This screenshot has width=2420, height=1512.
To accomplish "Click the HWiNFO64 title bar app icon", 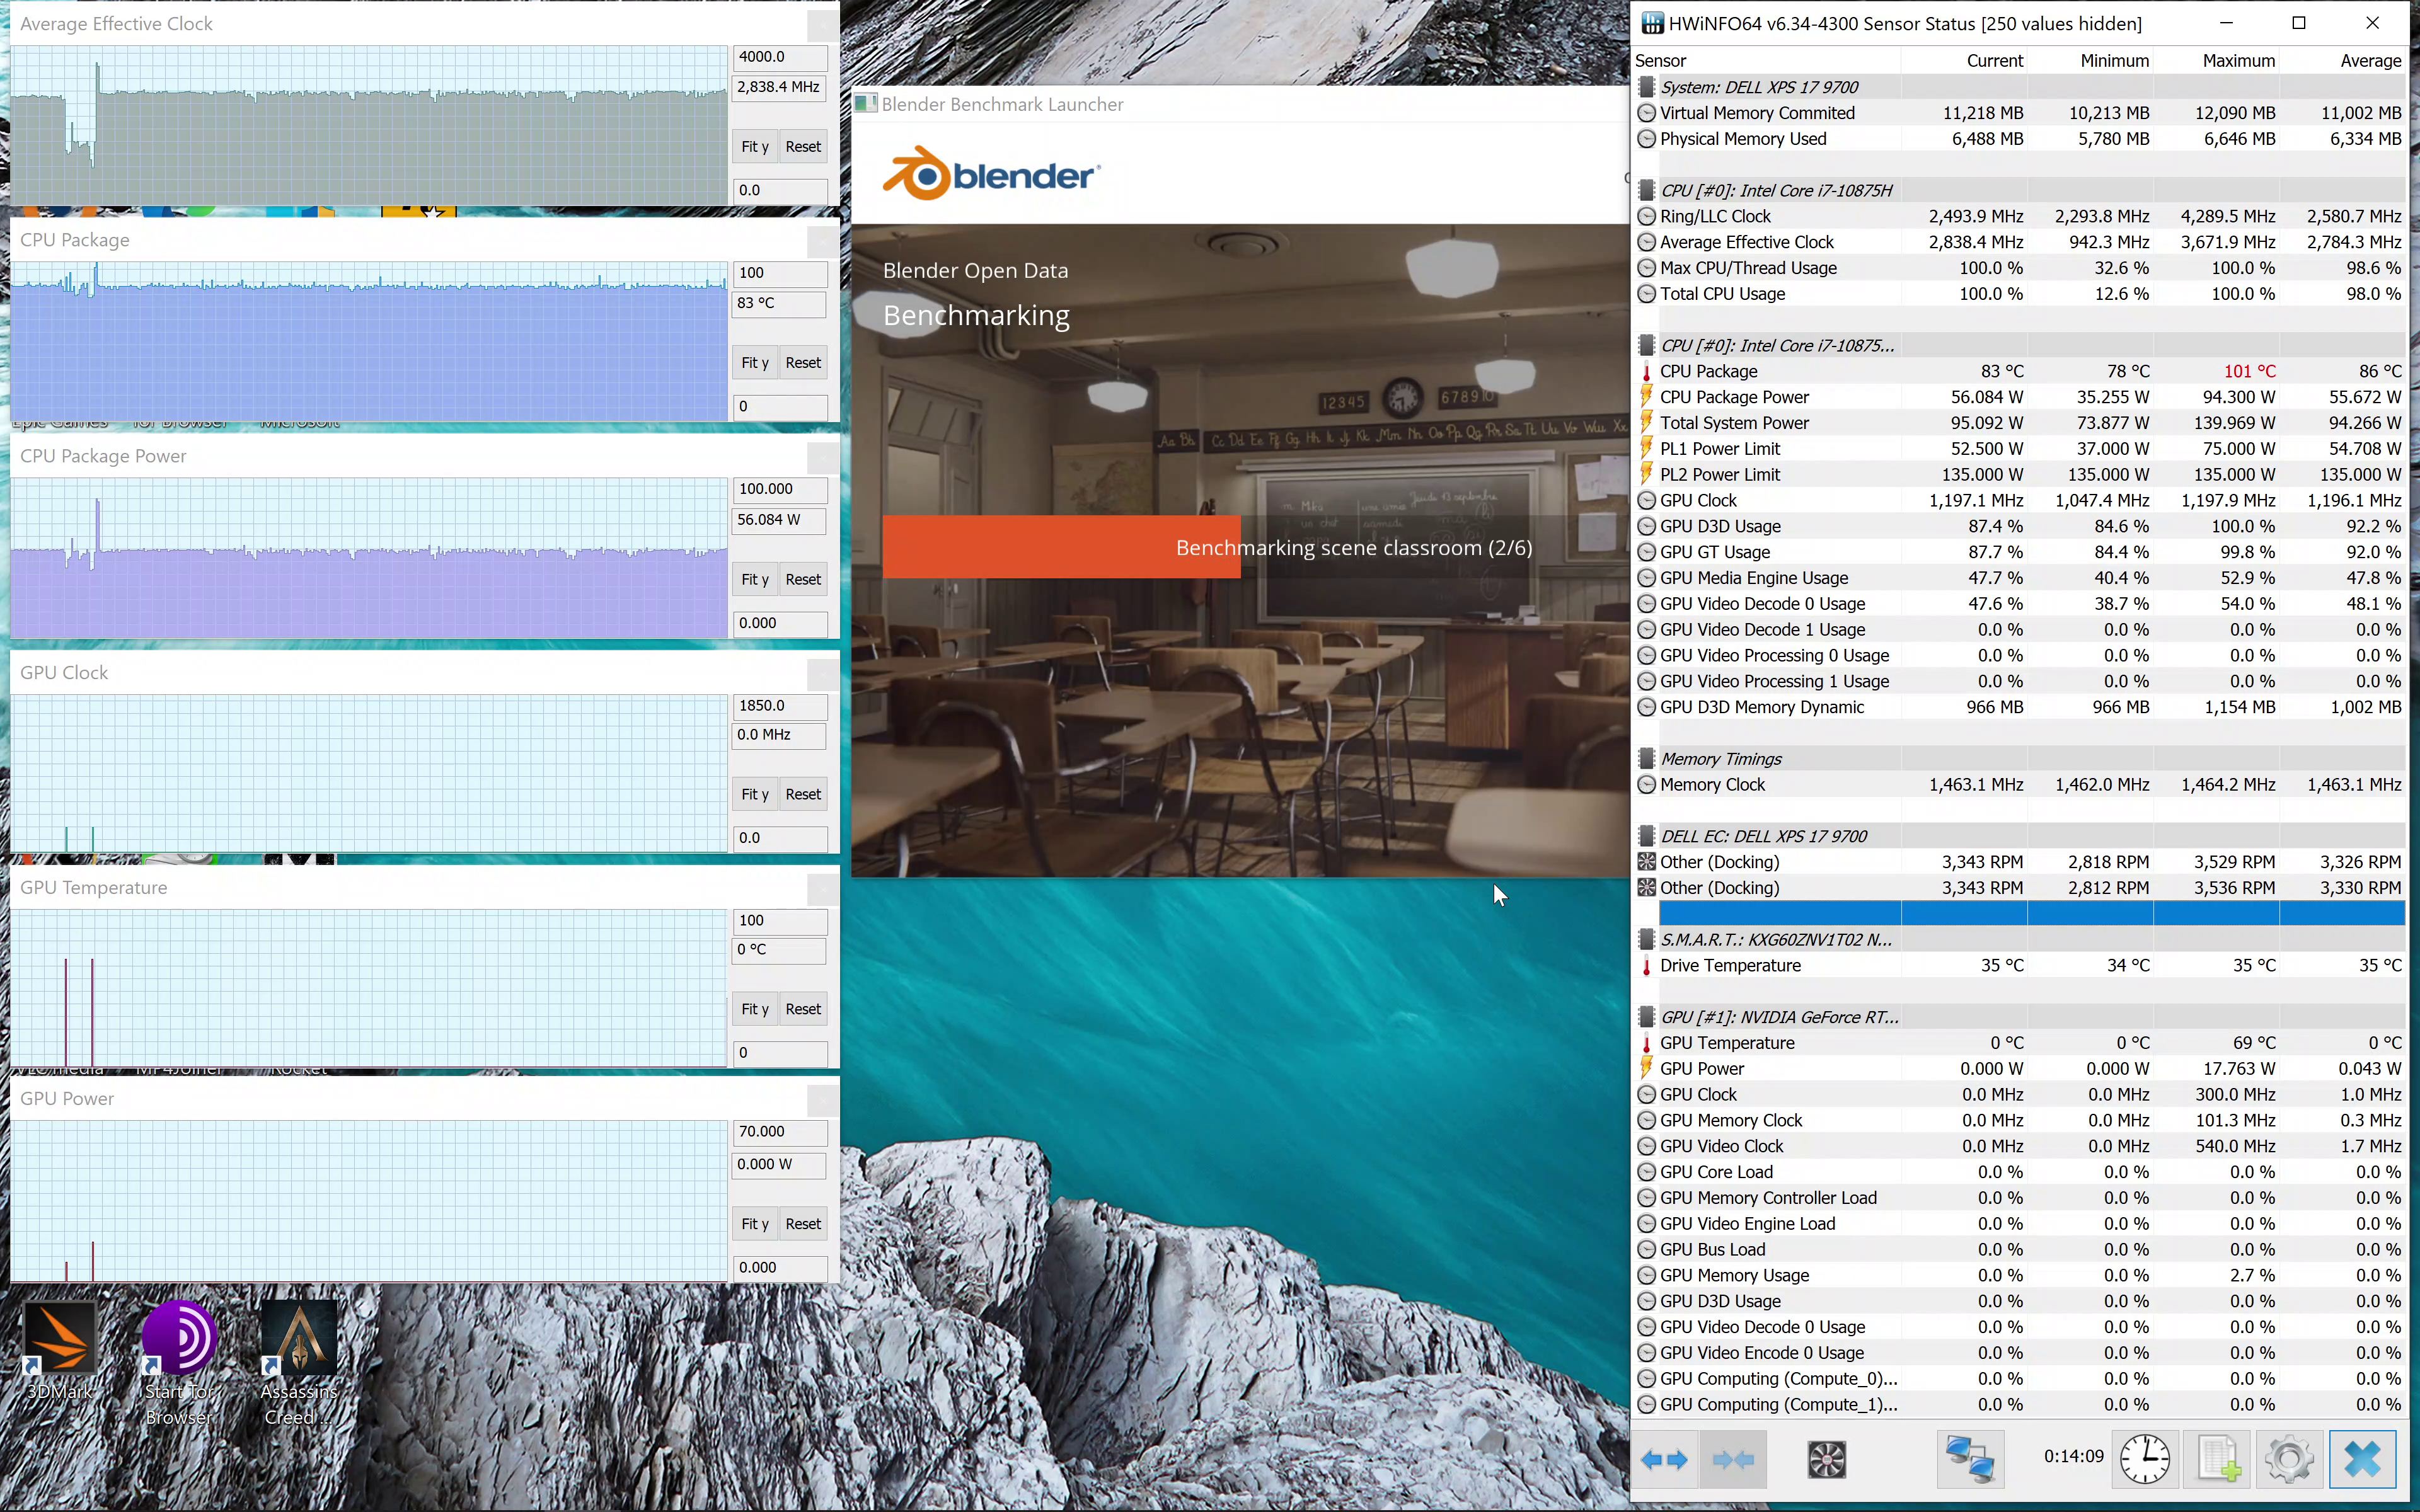I will (x=1652, y=23).
